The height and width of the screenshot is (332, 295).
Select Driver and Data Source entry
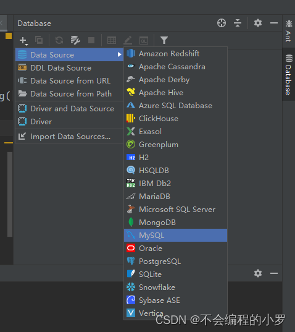70,109
